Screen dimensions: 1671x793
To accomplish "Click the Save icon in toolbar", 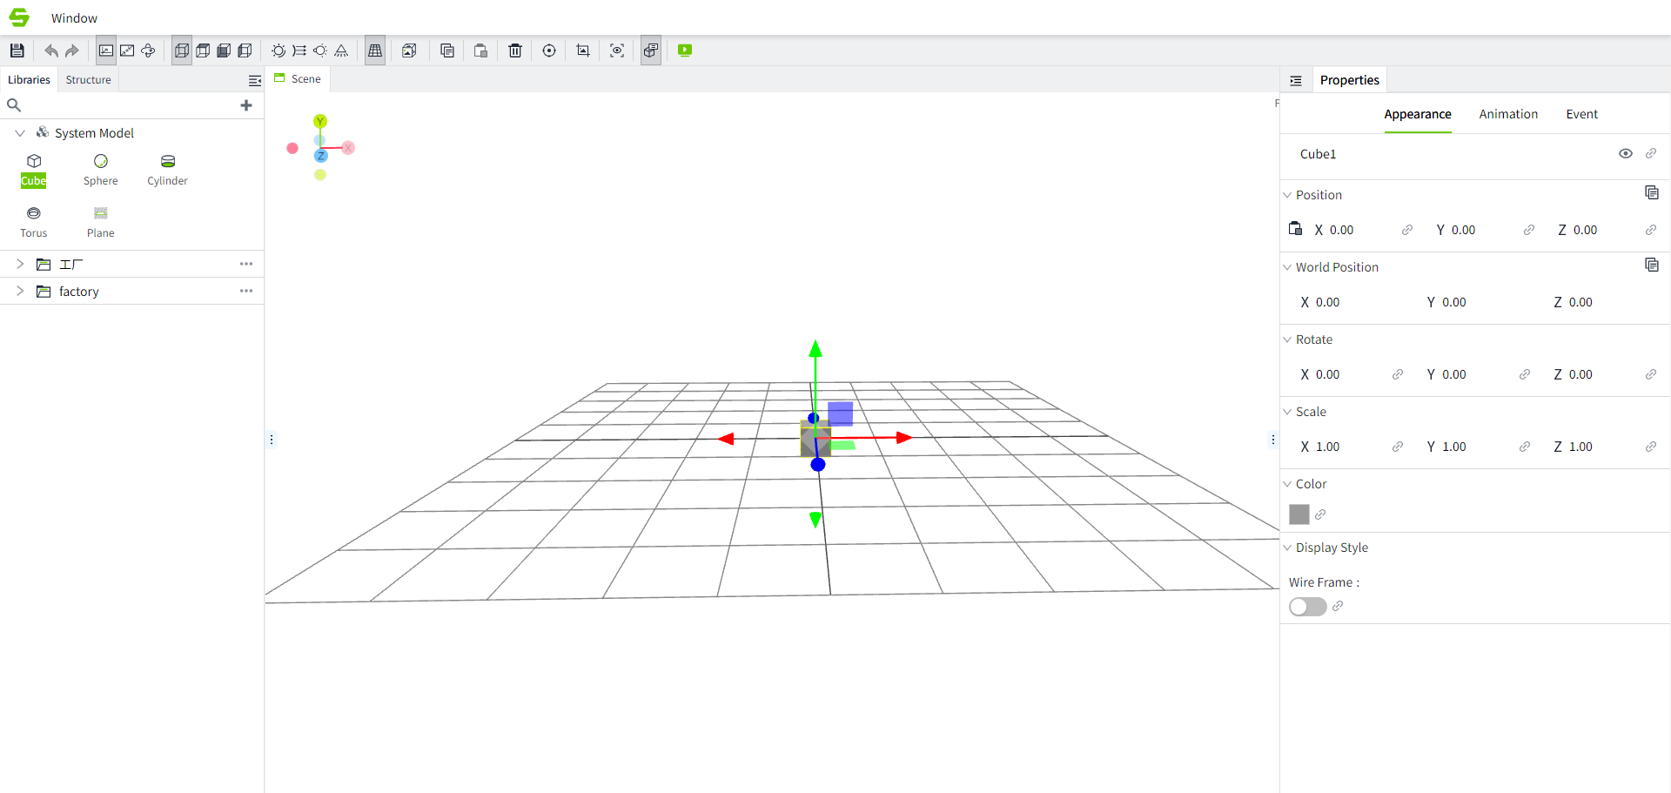I will pos(17,50).
